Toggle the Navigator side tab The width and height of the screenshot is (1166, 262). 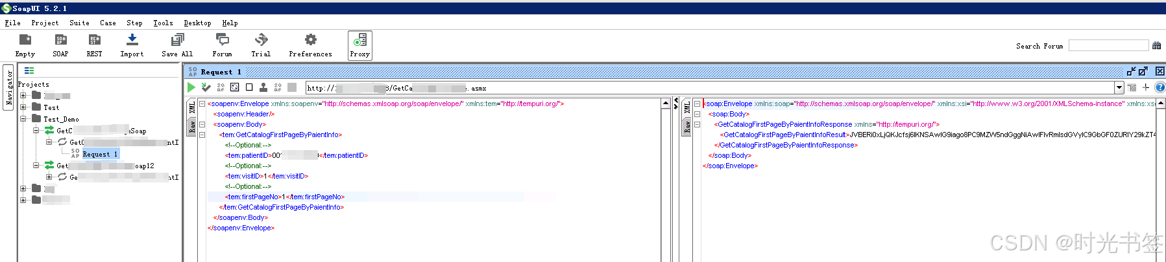(x=8, y=87)
